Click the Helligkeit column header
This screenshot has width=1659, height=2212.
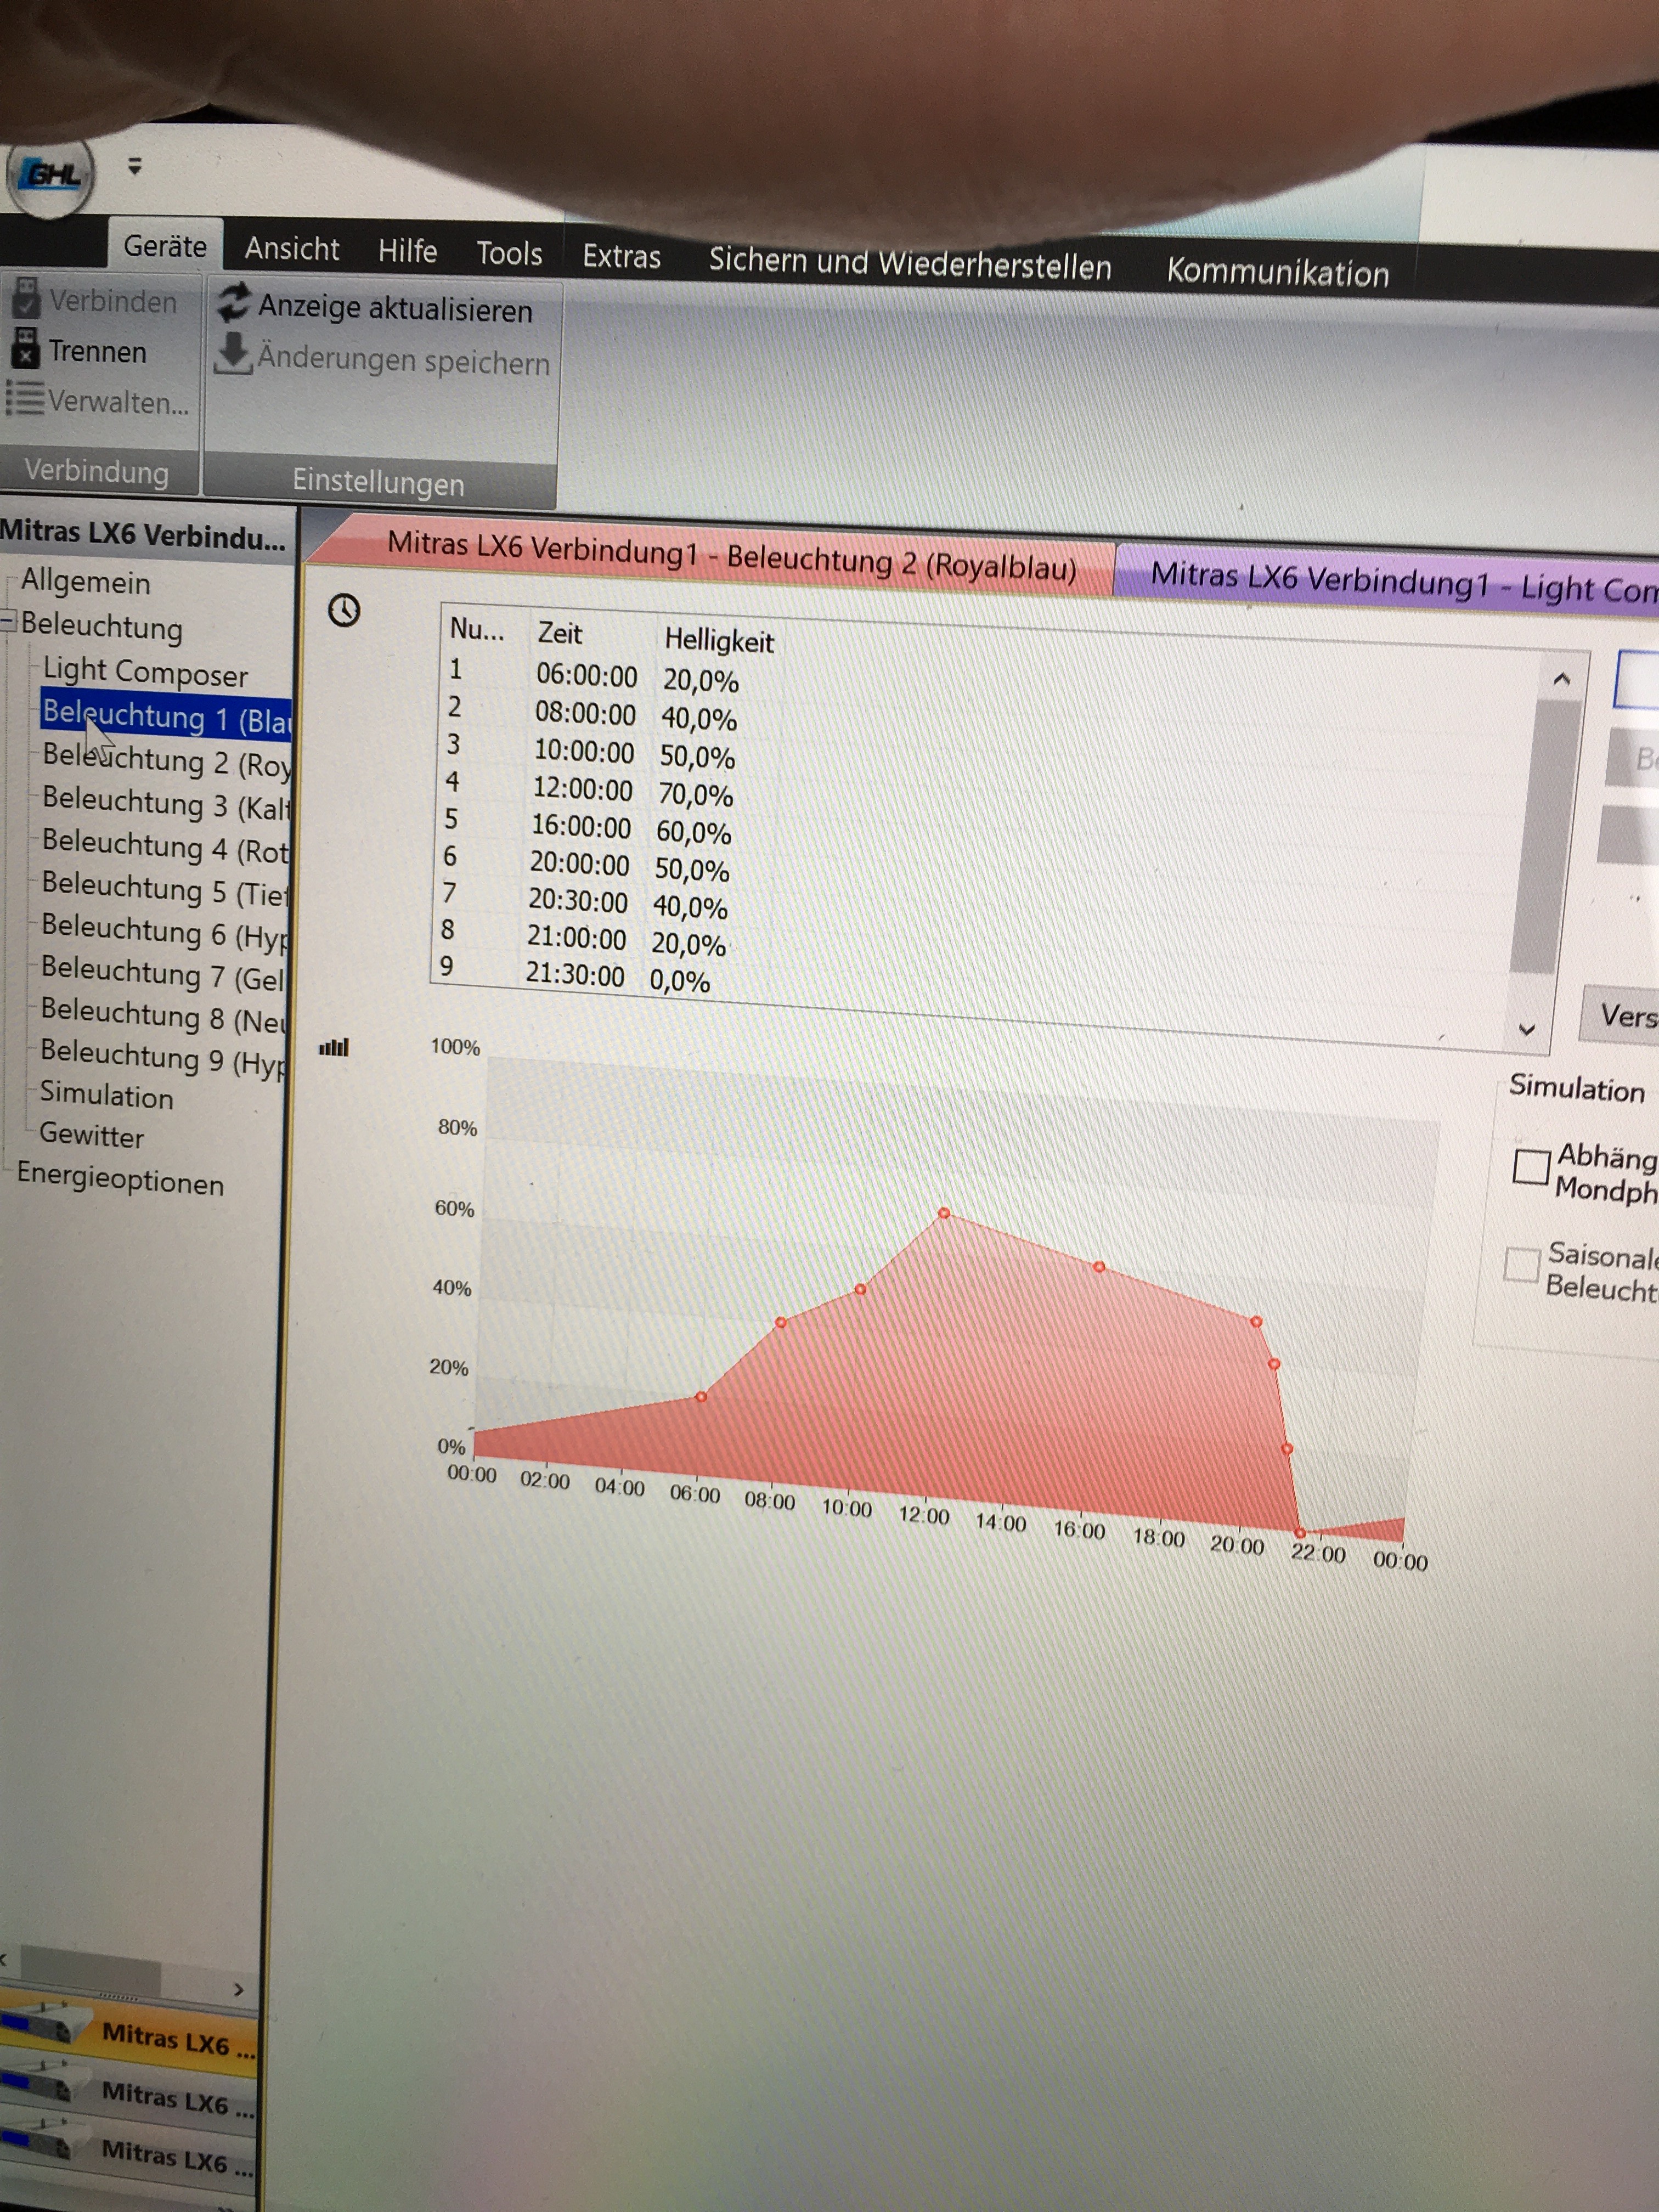click(719, 640)
